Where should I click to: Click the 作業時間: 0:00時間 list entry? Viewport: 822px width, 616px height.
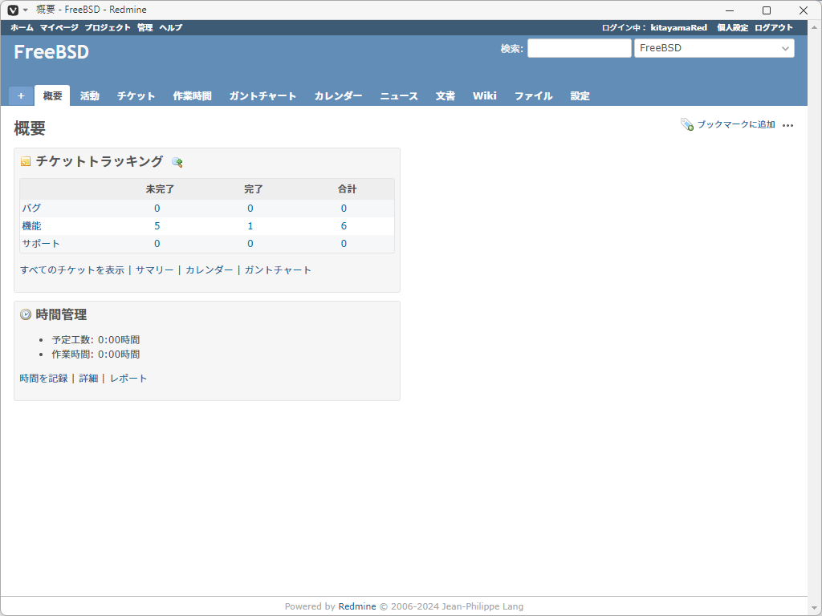pyautogui.click(x=96, y=355)
